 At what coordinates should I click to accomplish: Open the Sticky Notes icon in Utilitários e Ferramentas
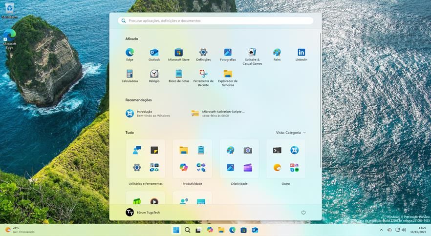(x=154, y=150)
